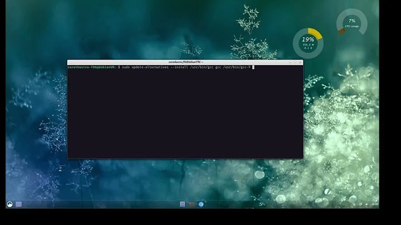Click the 19% memory usage ring widget

(307, 43)
